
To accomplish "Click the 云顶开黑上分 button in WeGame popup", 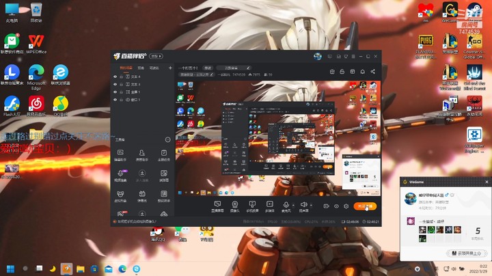I will [466, 253].
